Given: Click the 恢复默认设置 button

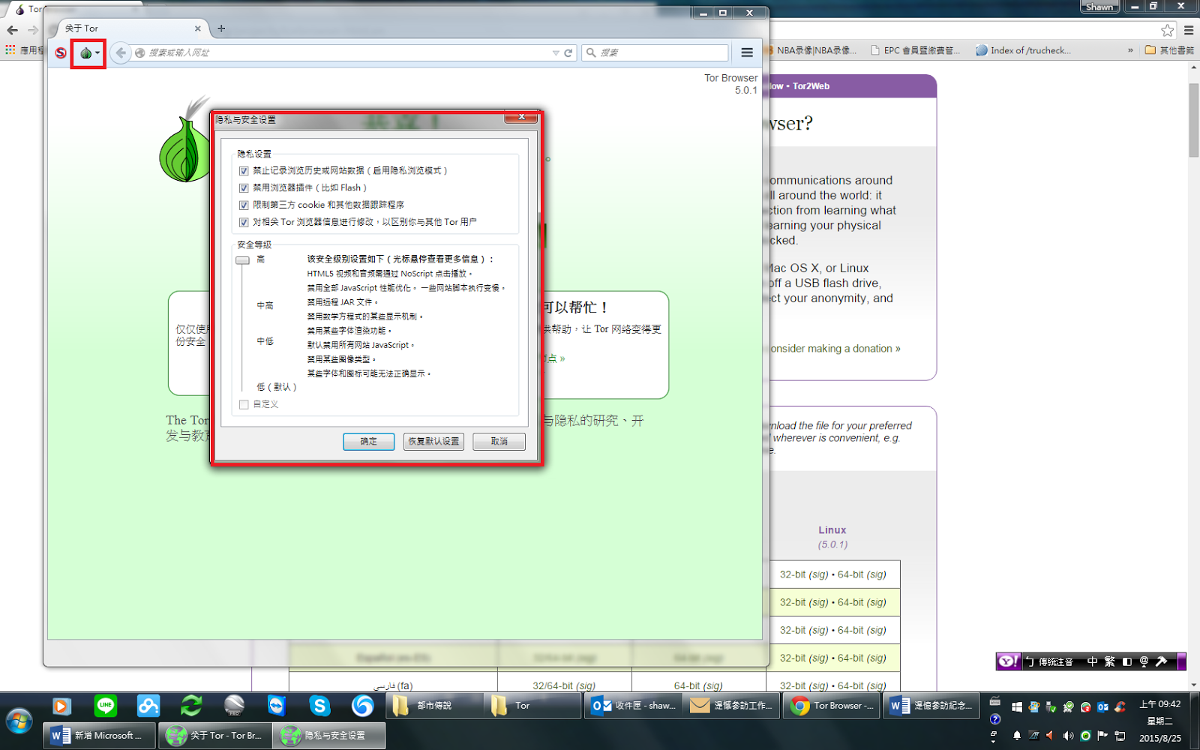Looking at the screenshot, I should [x=433, y=442].
